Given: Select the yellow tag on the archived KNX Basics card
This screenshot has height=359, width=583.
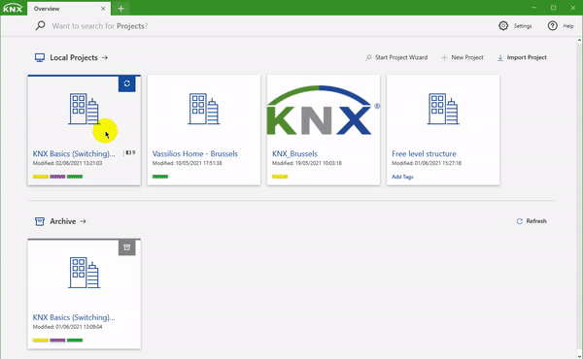Looking at the screenshot, I should [x=41, y=340].
